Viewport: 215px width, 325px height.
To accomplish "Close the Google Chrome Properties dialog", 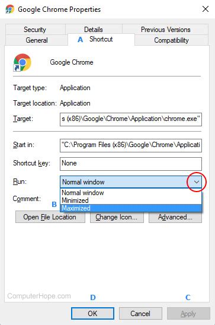I will coord(206,9).
